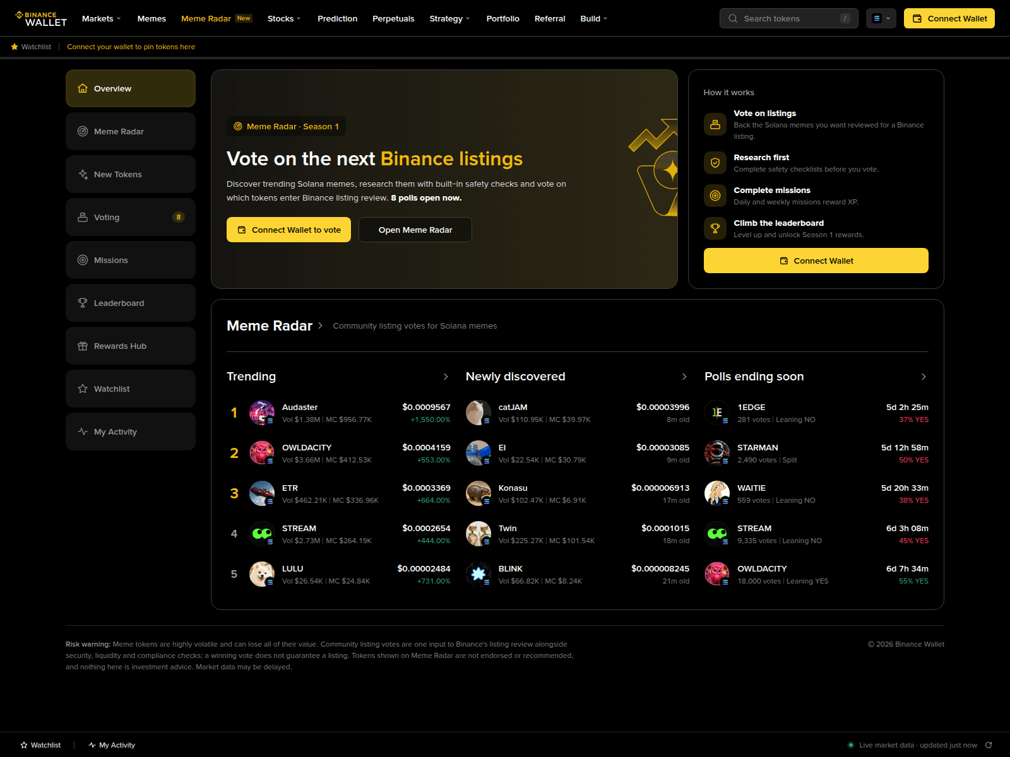Click Vote on listings icon
Screen dimensions: 1010x757
pos(715,124)
